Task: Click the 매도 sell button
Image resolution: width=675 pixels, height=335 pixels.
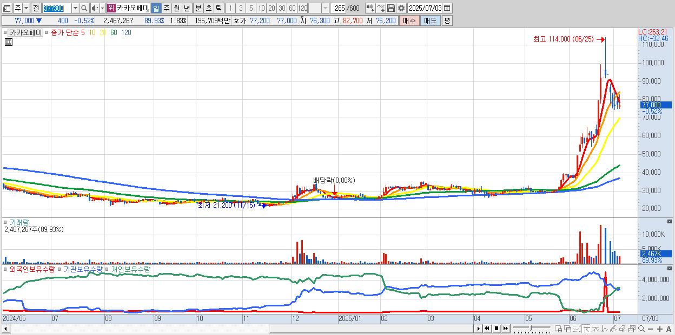Action: 430,20
